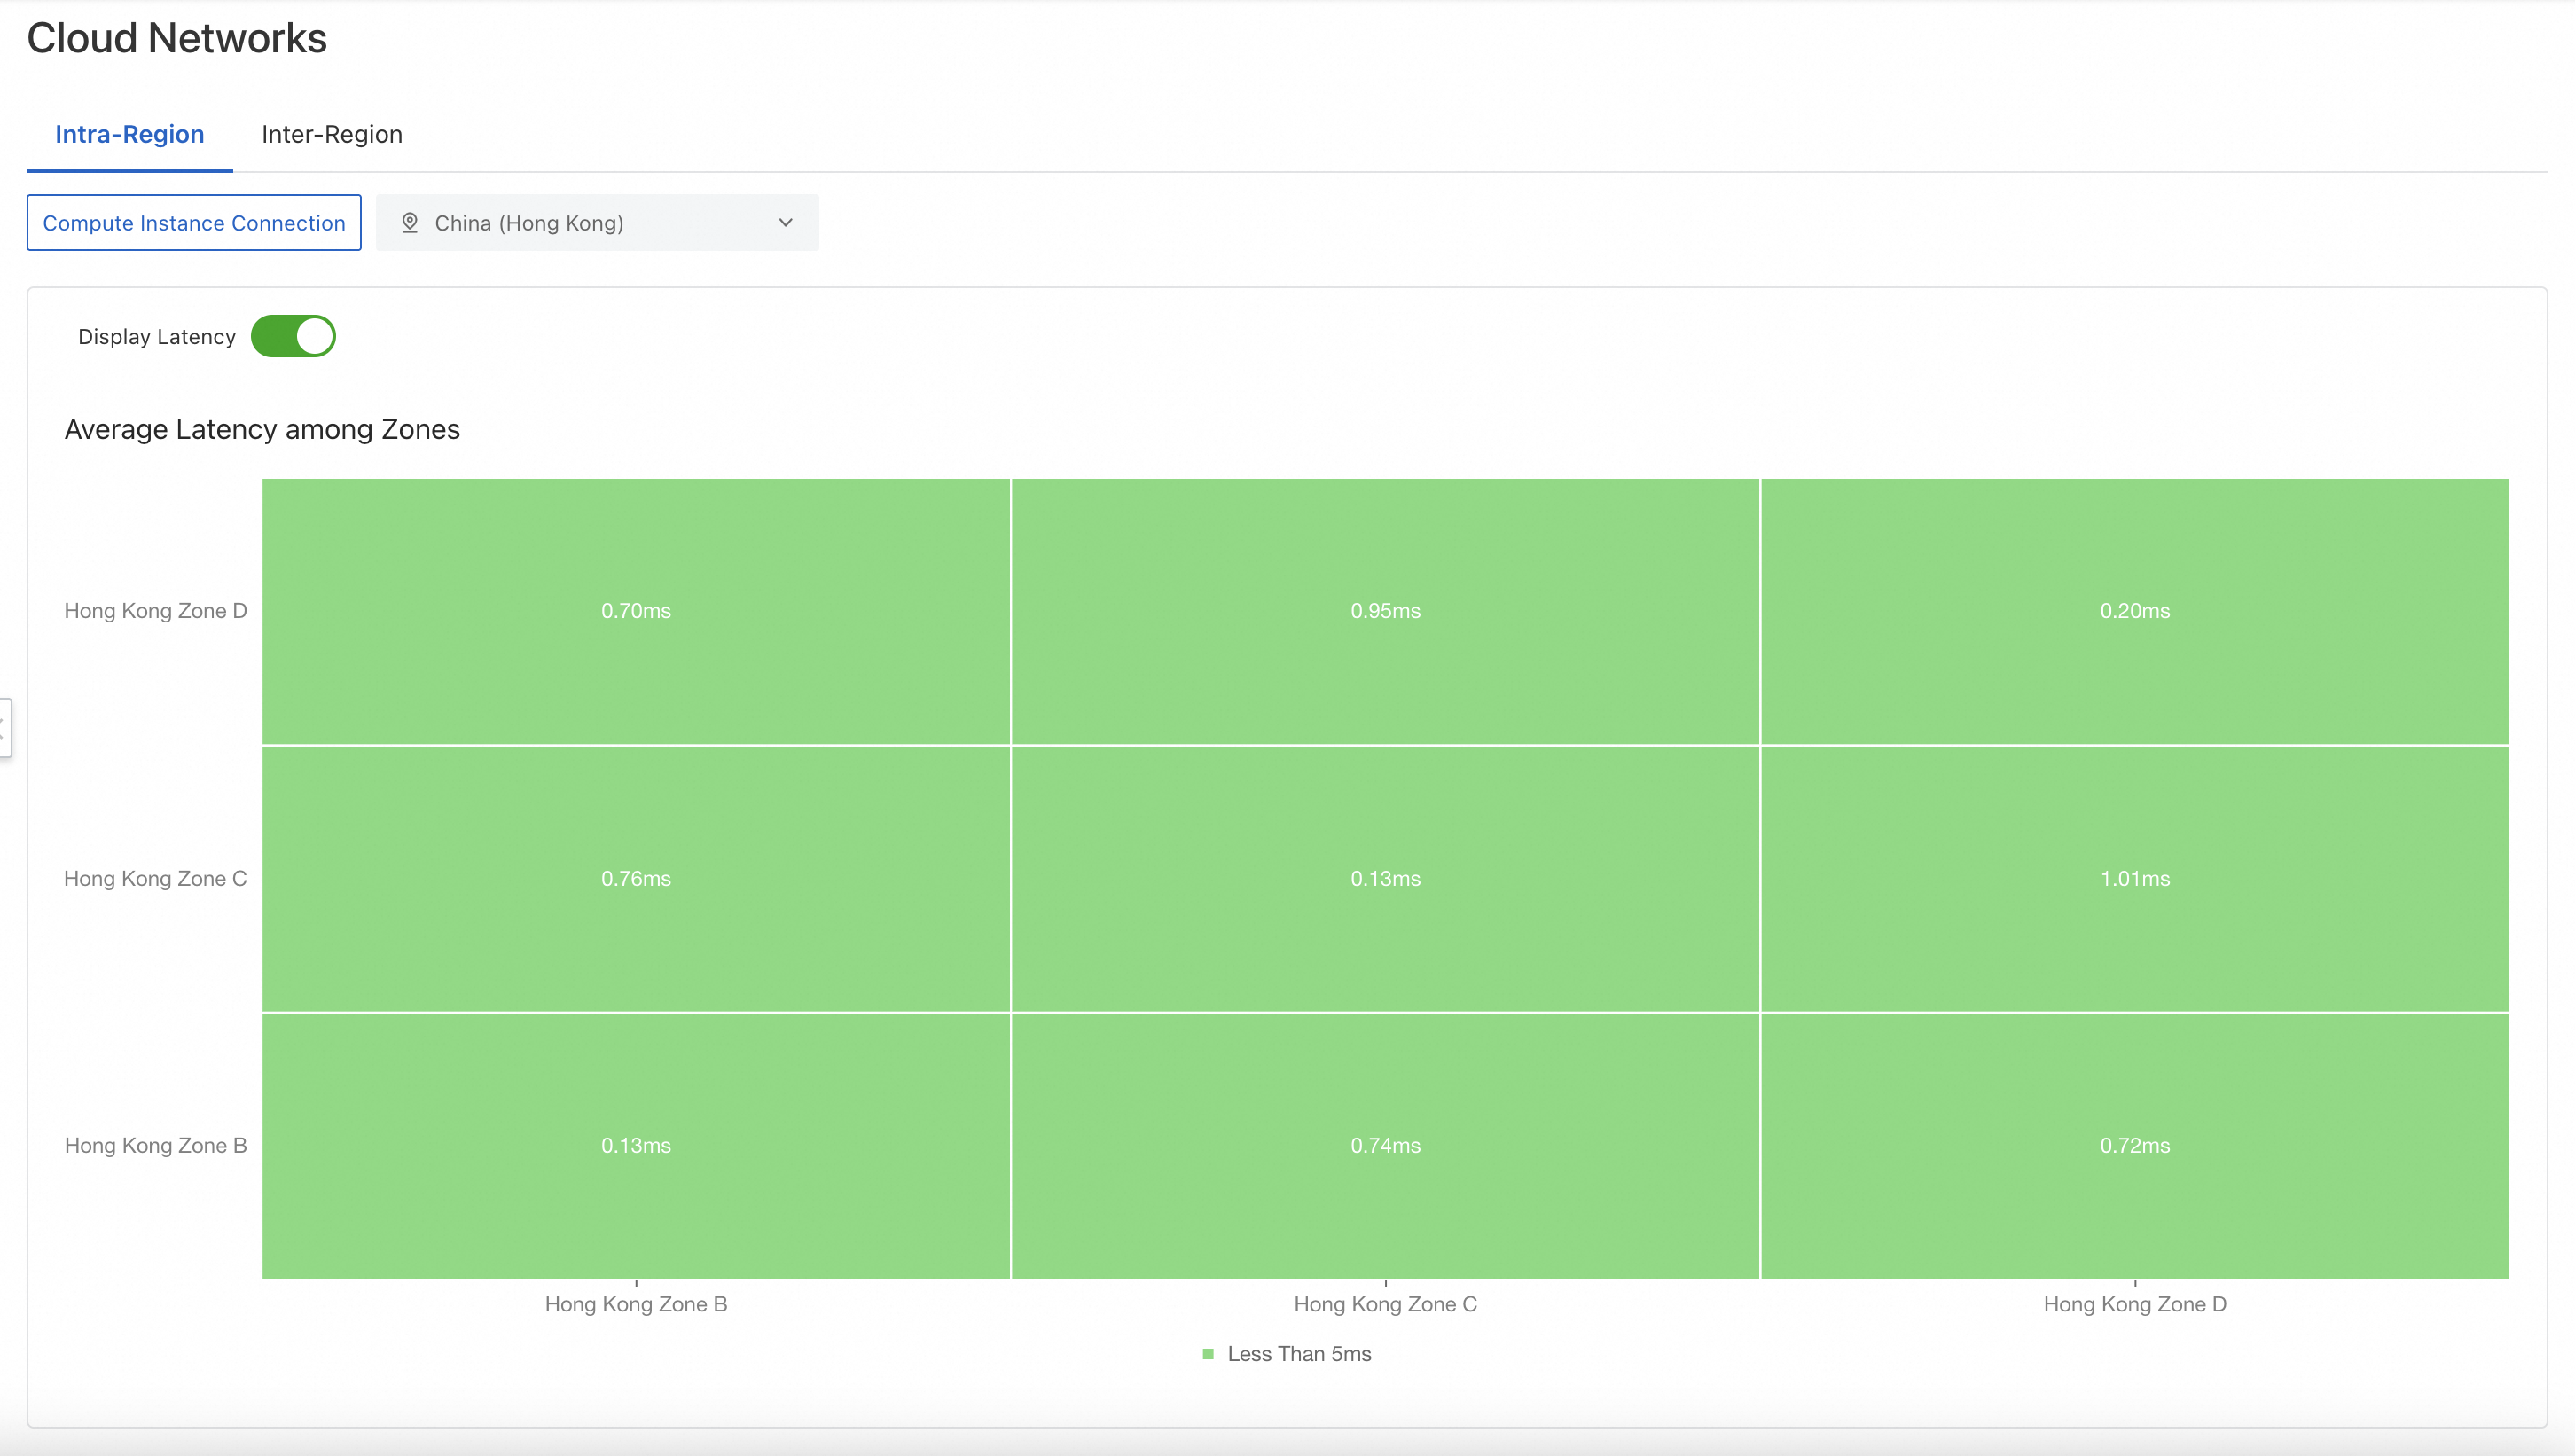
Task: Click the green legend square marker
Action: (1208, 1354)
